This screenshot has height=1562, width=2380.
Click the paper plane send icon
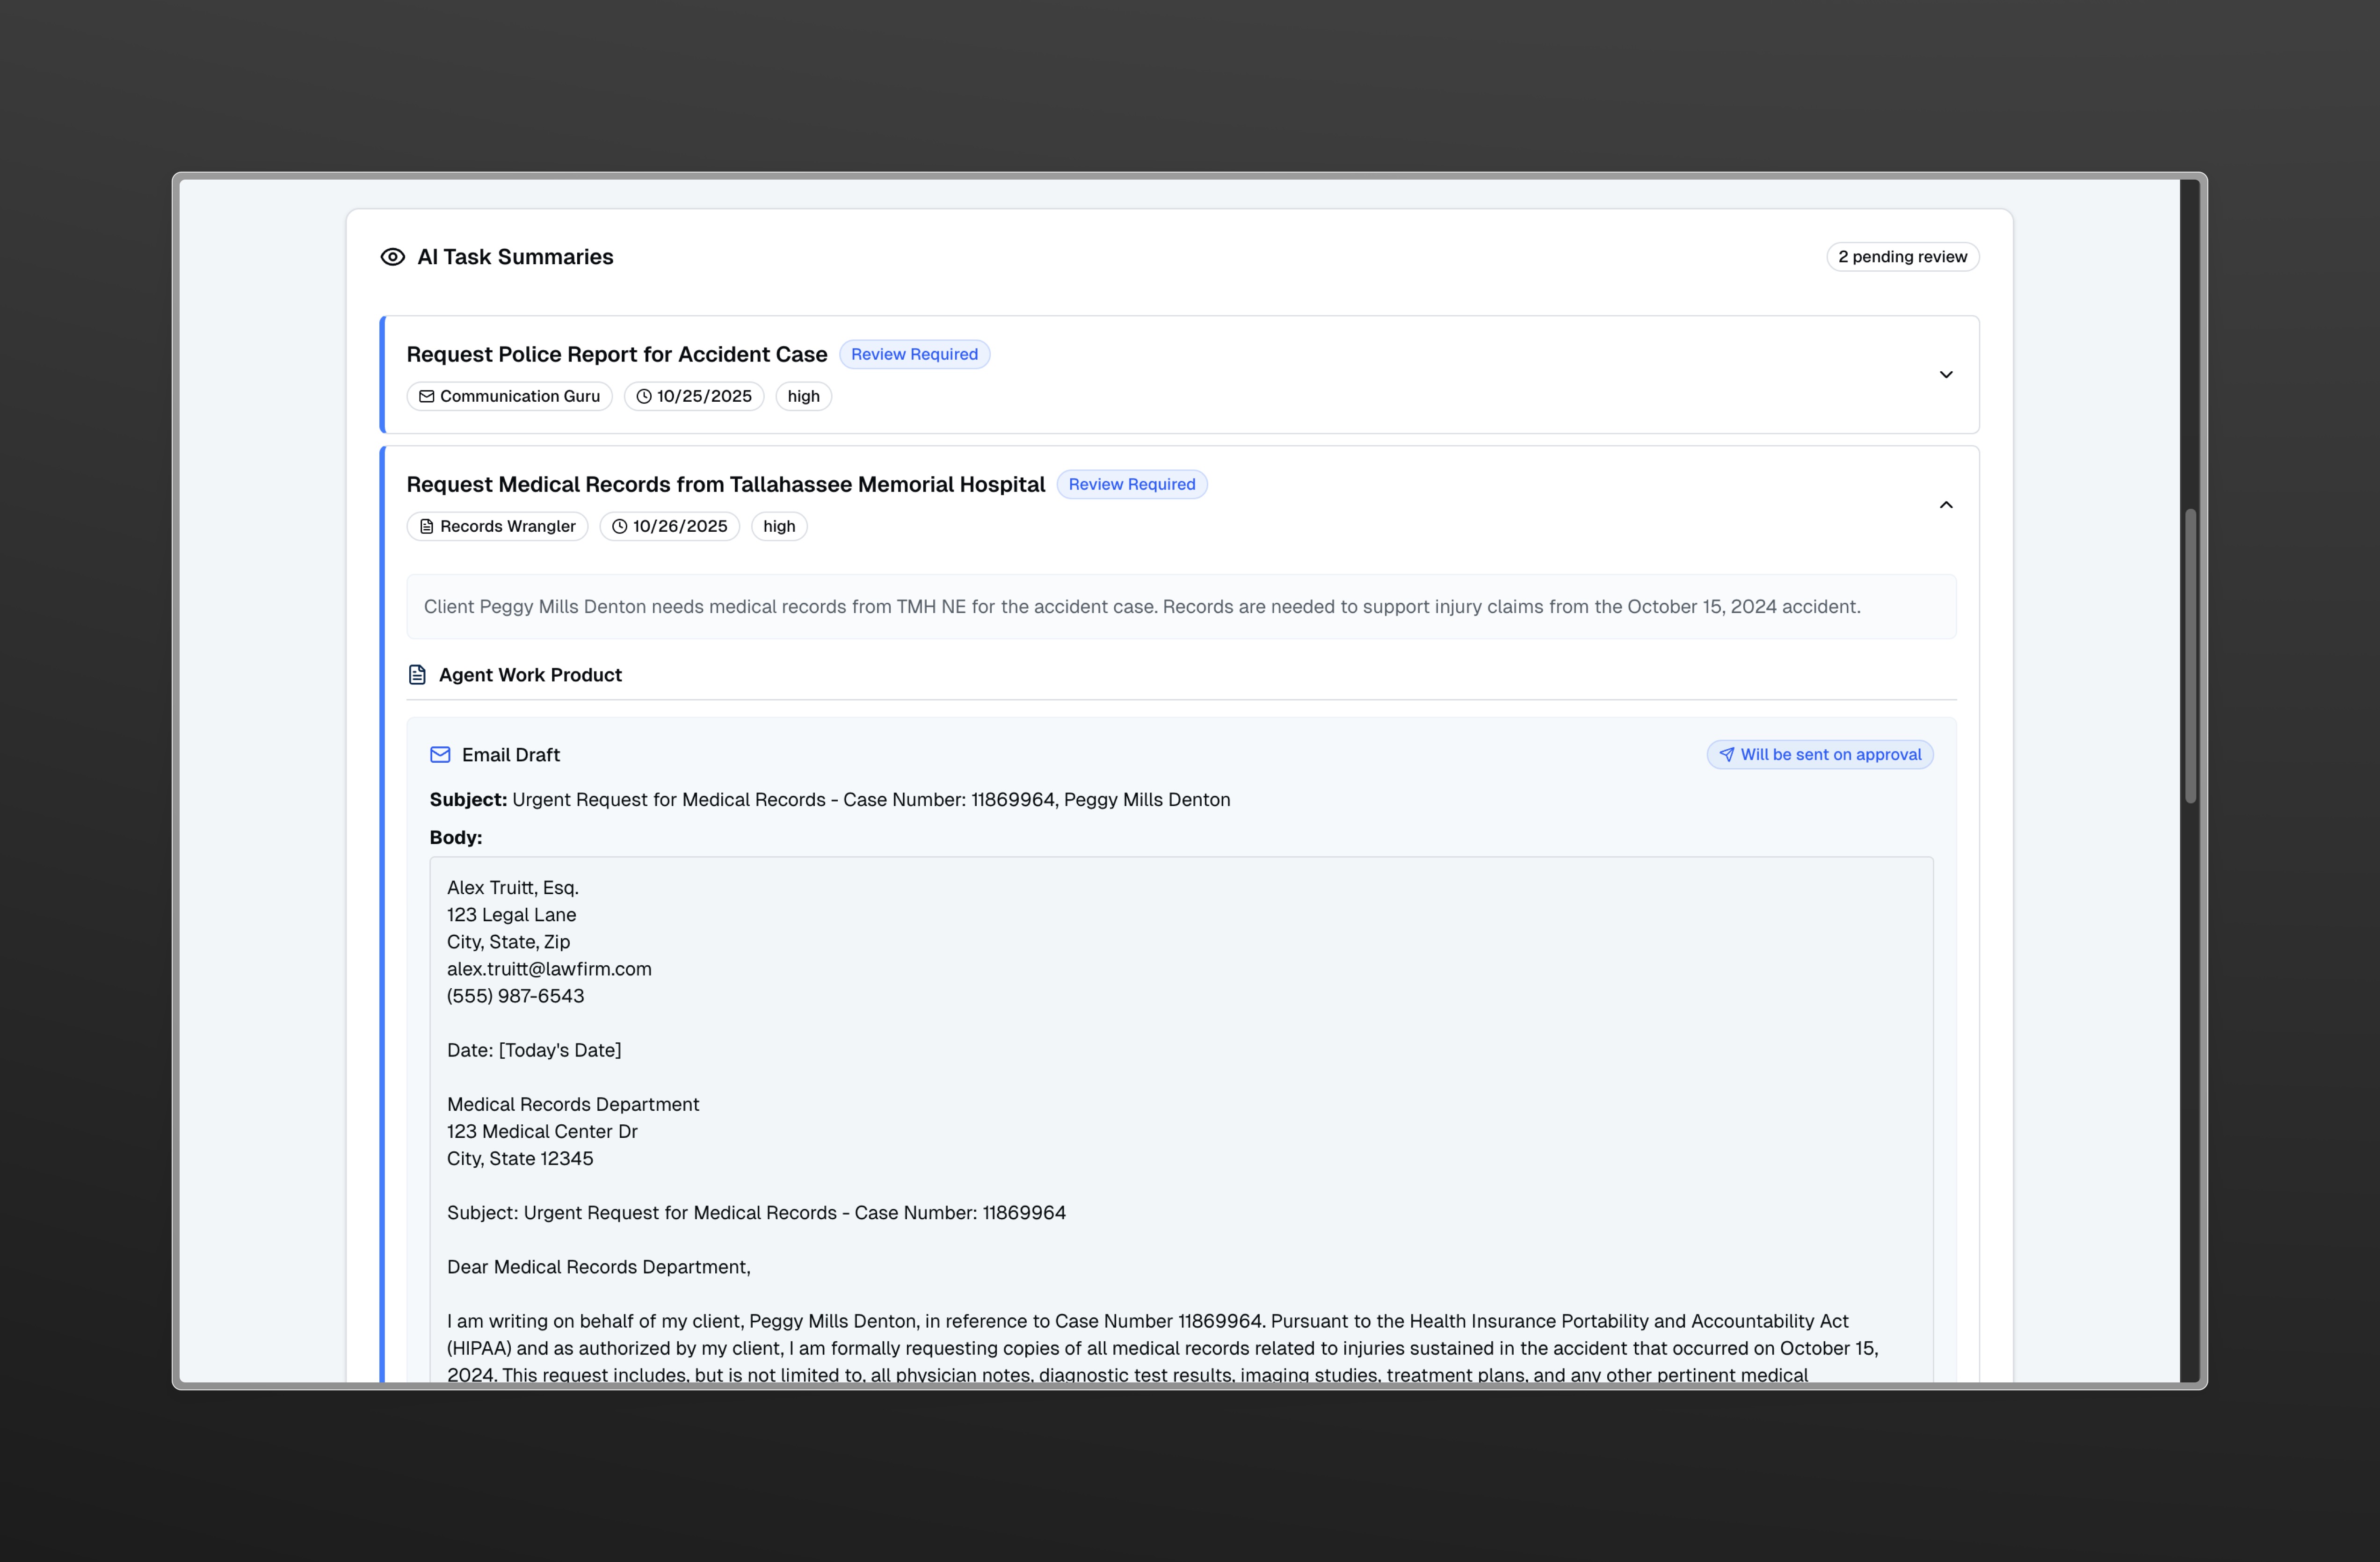pyautogui.click(x=1726, y=755)
